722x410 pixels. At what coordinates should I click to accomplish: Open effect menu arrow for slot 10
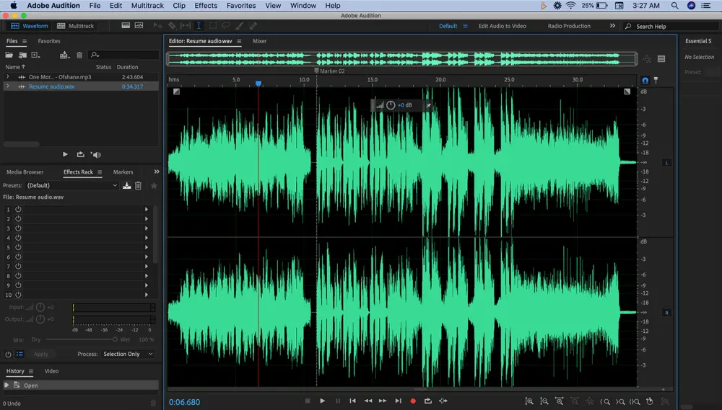pos(147,295)
